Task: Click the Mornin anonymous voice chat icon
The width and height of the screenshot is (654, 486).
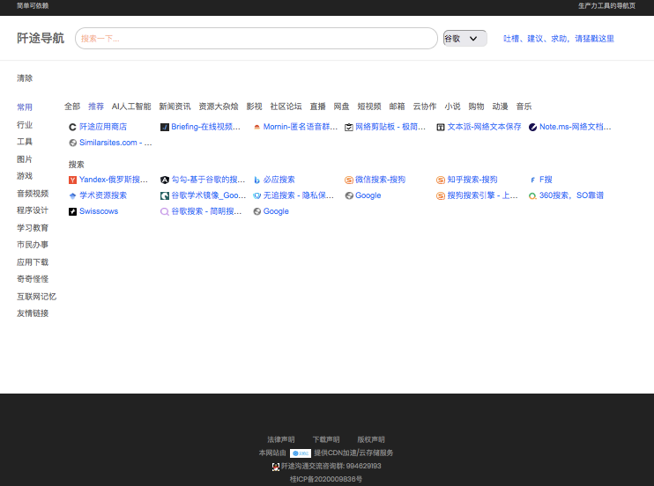Action: pyautogui.click(x=257, y=127)
